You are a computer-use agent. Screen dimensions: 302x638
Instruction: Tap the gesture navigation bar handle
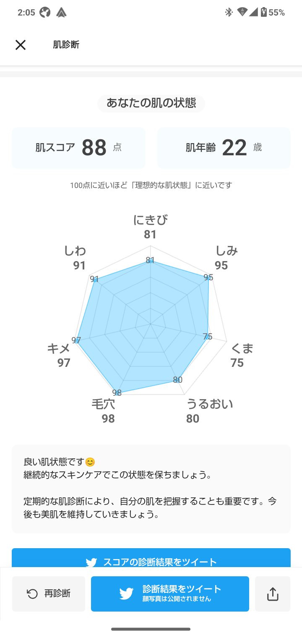[x=151, y=628]
